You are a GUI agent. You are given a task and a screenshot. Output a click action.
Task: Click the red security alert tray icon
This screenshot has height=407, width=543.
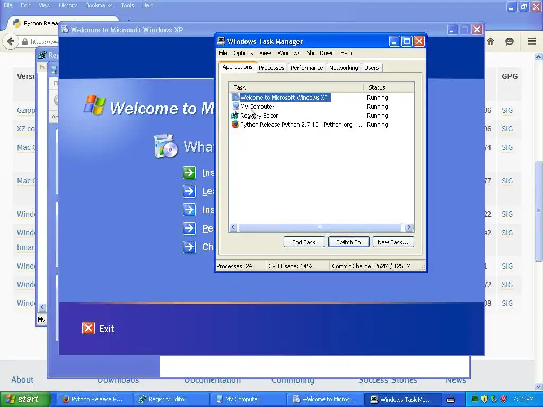tap(504, 399)
